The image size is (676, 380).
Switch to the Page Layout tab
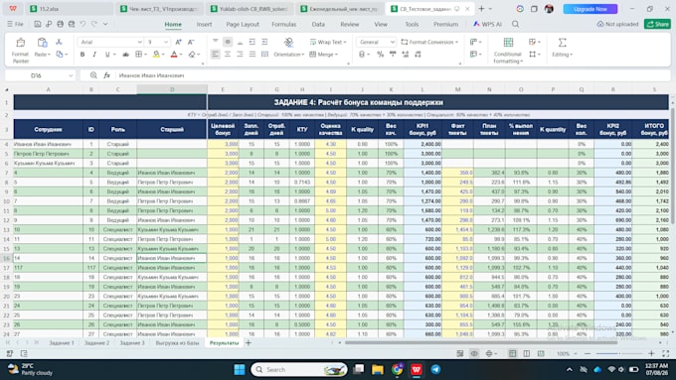coord(243,24)
